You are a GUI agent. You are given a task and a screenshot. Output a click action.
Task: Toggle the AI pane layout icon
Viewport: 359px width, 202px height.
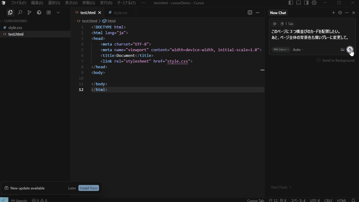coord(306,3)
